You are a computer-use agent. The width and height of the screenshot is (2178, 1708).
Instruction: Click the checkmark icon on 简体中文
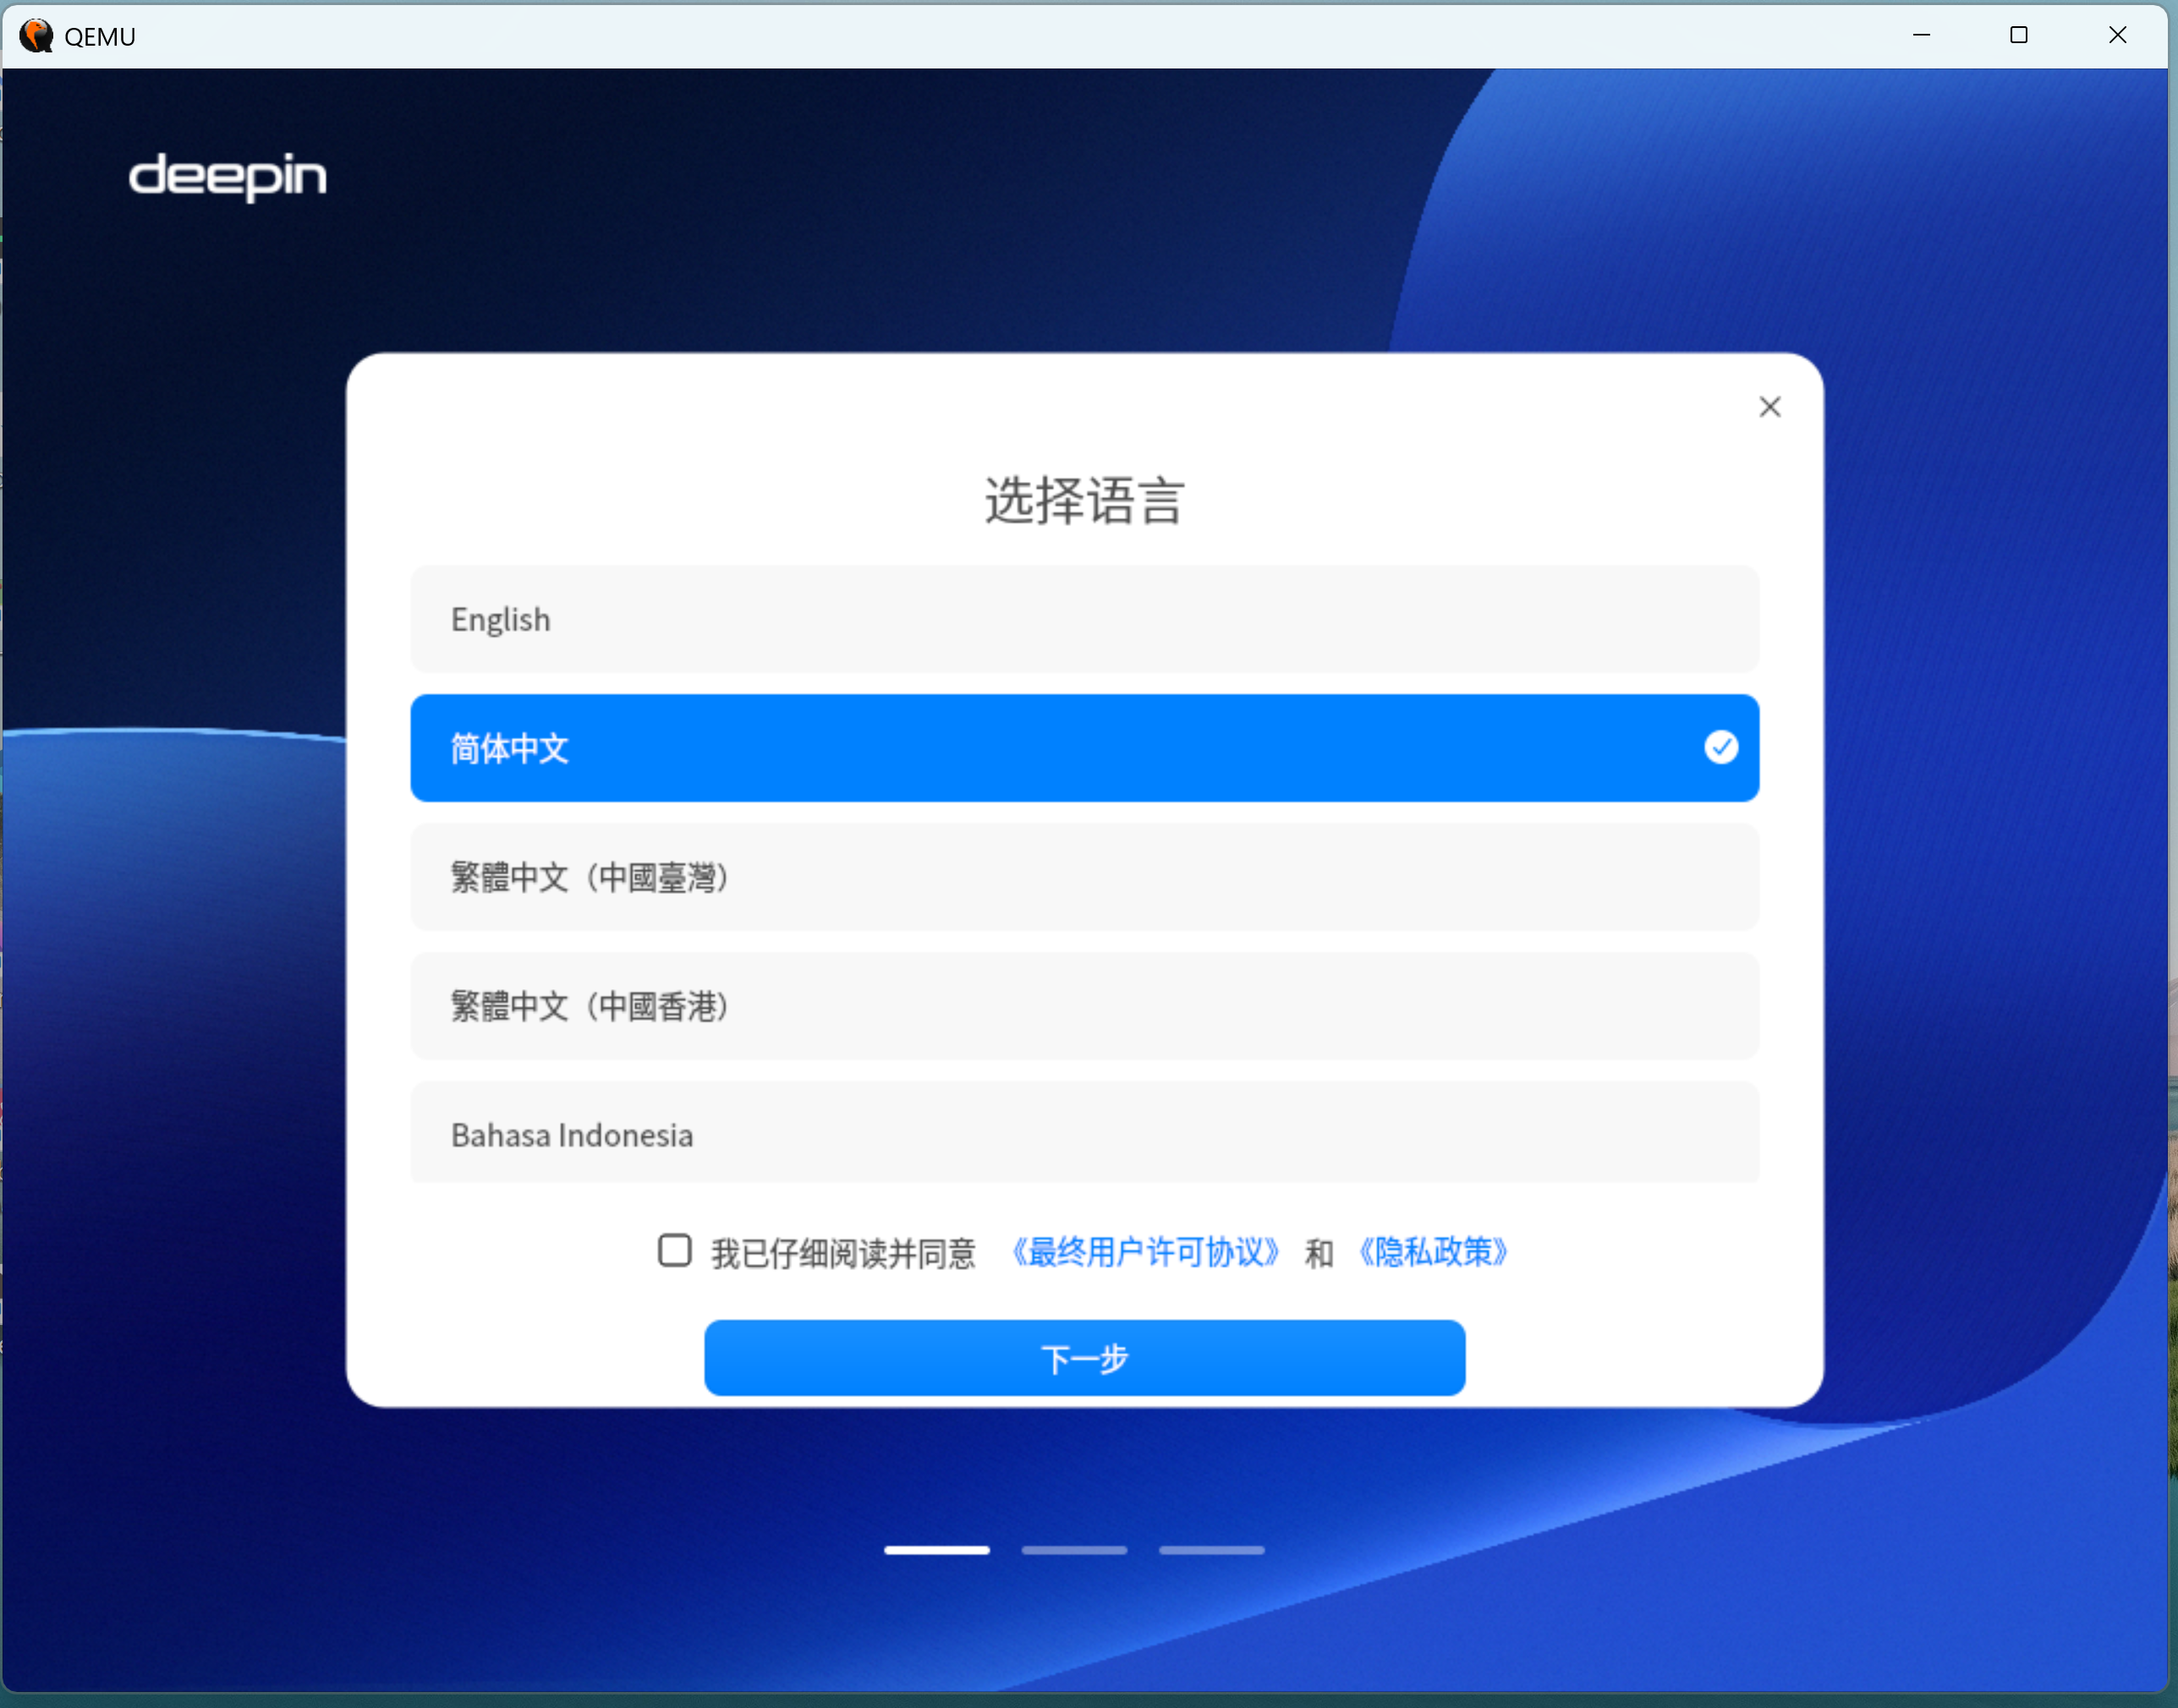coord(1720,747)
